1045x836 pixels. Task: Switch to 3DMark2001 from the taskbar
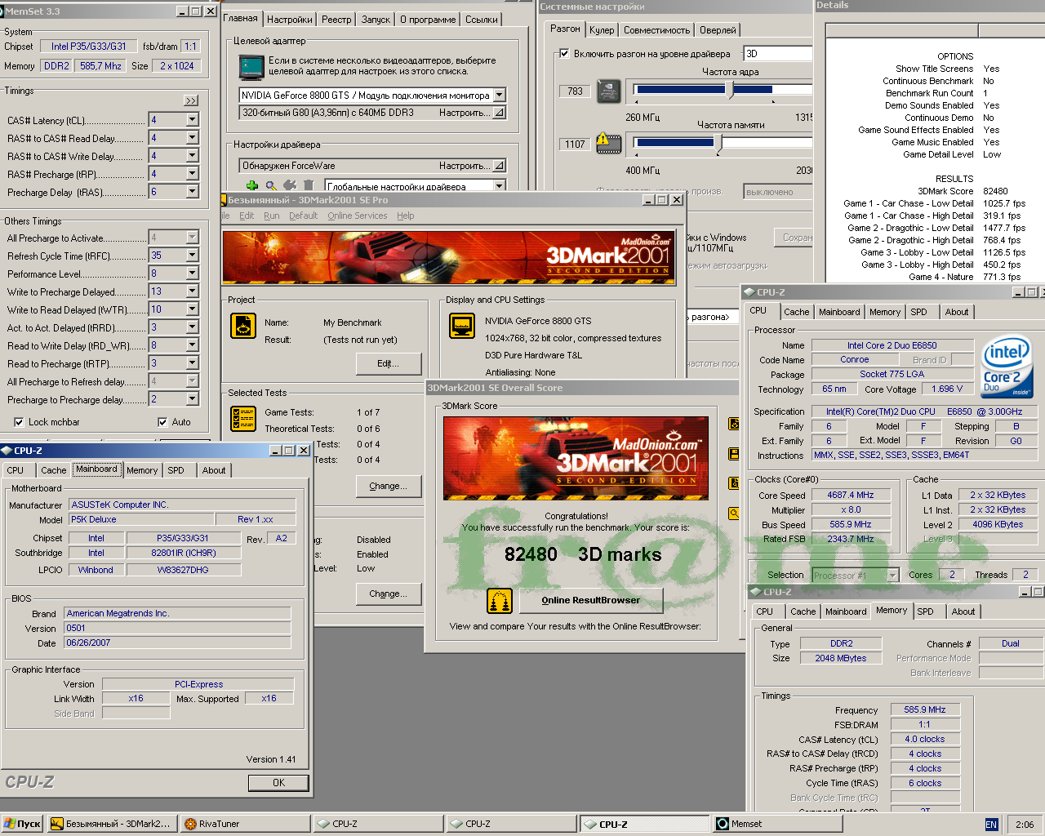(112, 824)
